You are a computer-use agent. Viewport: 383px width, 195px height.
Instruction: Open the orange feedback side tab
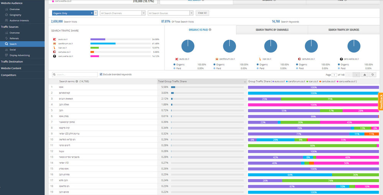381,102
